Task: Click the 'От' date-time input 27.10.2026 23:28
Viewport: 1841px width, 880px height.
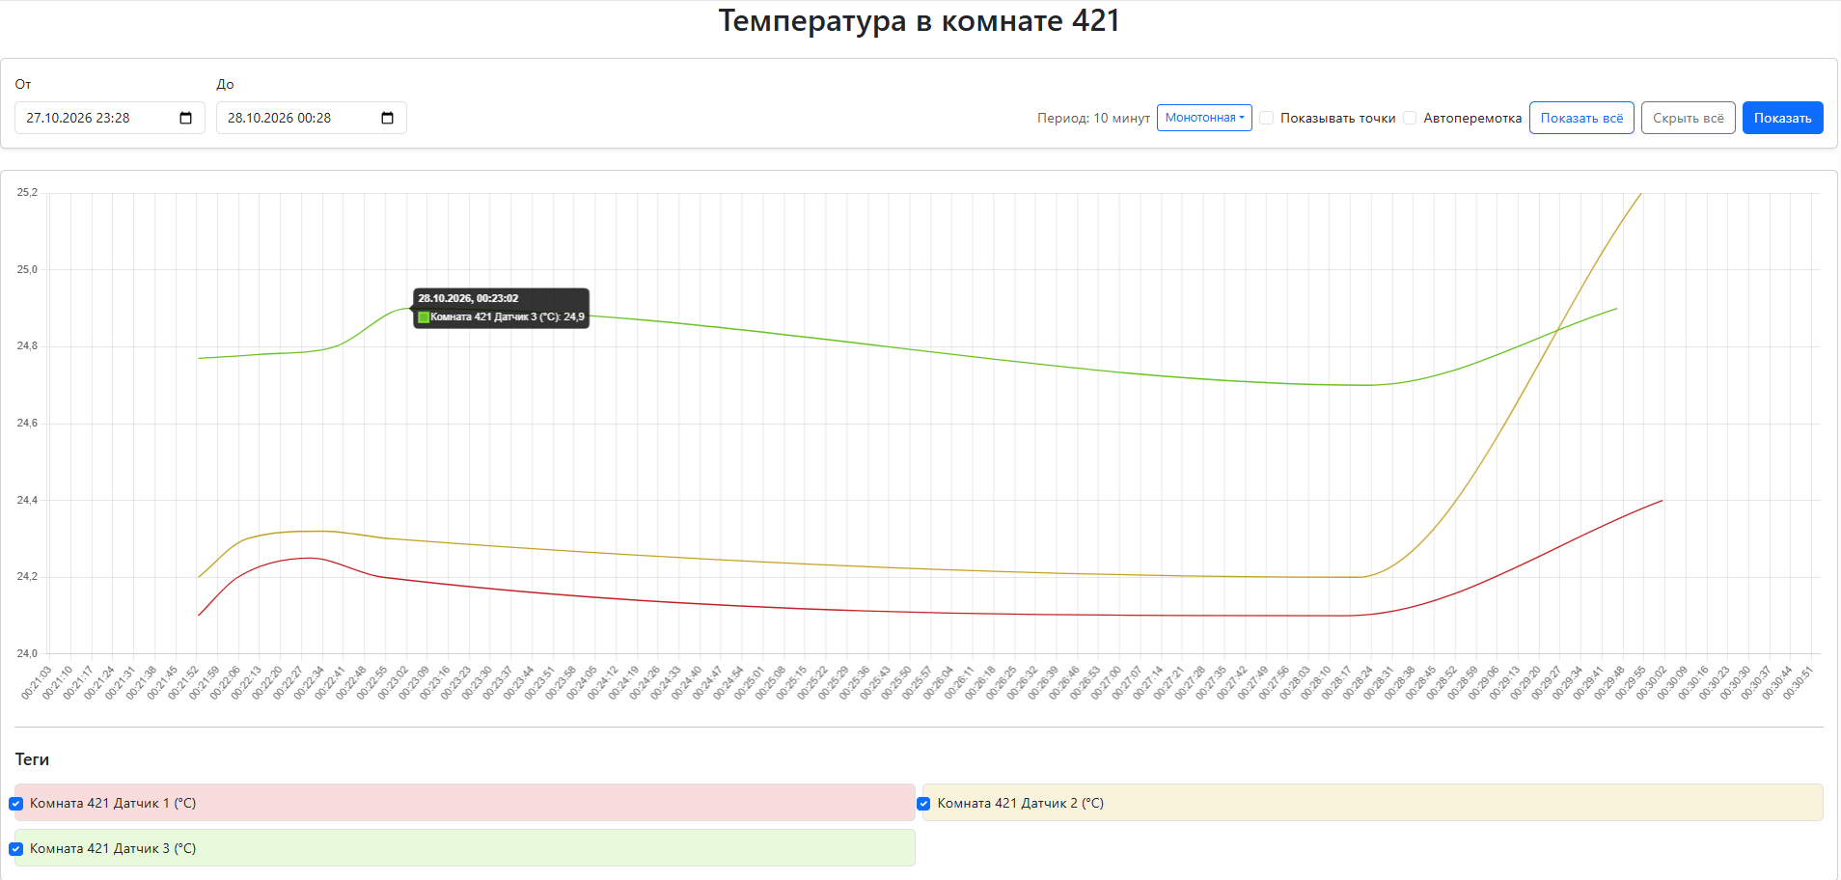Action: (x=110, y=118)
